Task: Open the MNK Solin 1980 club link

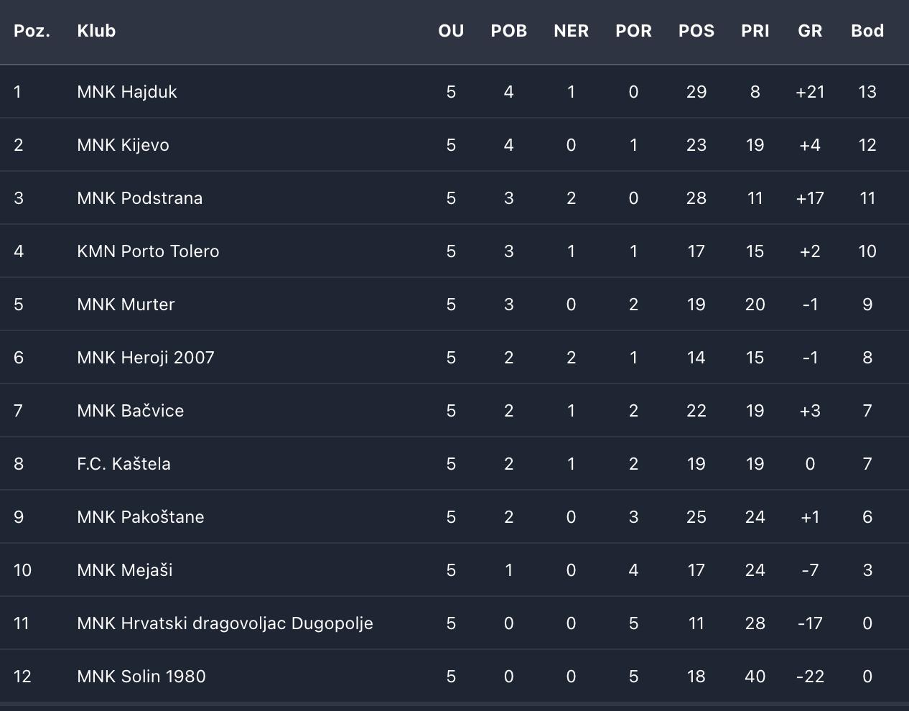Action: [141, 677]
